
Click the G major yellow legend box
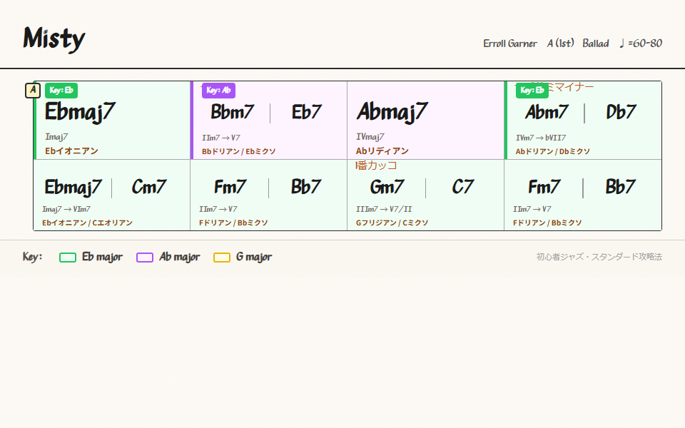(222, 258)
